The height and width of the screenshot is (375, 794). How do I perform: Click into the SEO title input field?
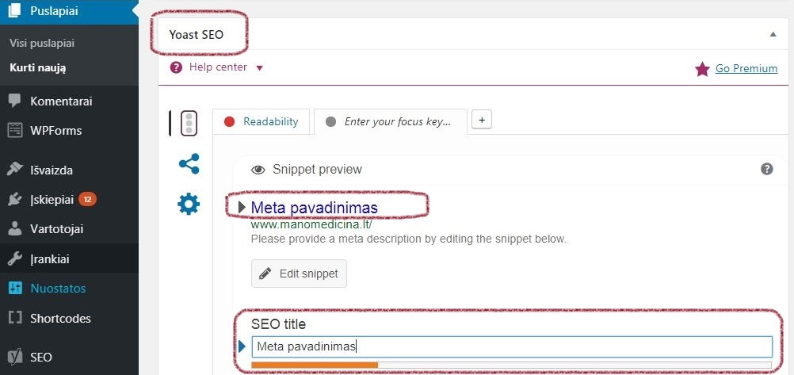pos(512,346)
